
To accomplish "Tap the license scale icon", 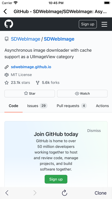I will 7,75.
